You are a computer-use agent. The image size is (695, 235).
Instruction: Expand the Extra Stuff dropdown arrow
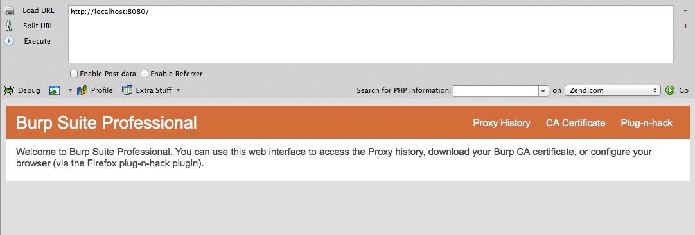pos(178,90)
